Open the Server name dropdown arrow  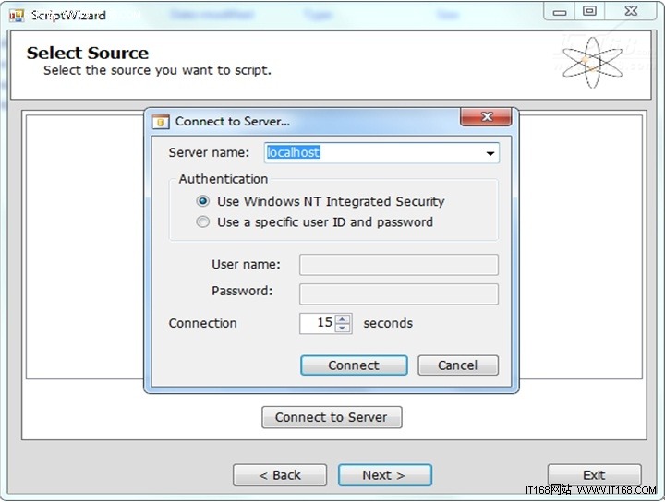coord(490,153)
